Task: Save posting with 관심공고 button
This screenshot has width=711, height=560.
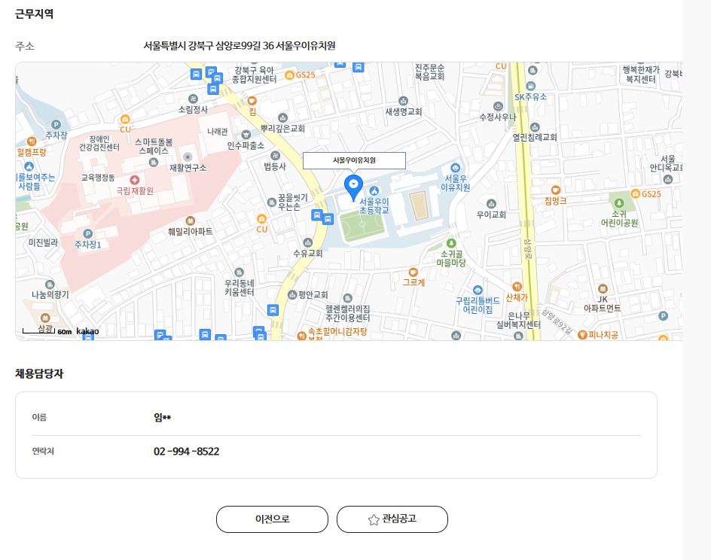Action: tap(392, 519)
